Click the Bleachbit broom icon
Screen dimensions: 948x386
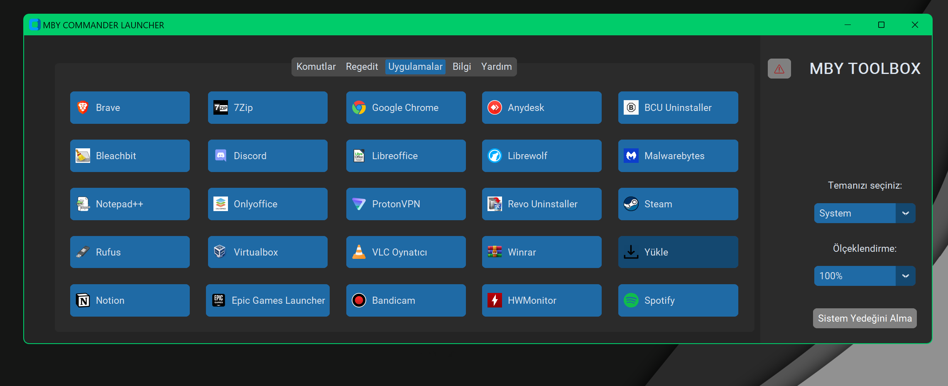coord(83,156)
